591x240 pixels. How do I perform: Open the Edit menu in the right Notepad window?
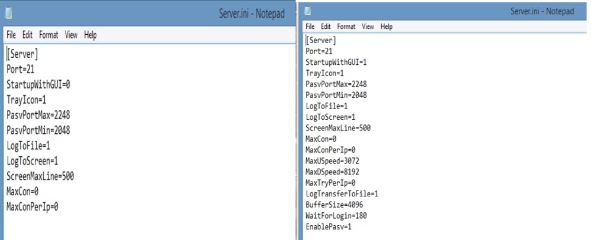pyautogui.click(x=326, y=27)
